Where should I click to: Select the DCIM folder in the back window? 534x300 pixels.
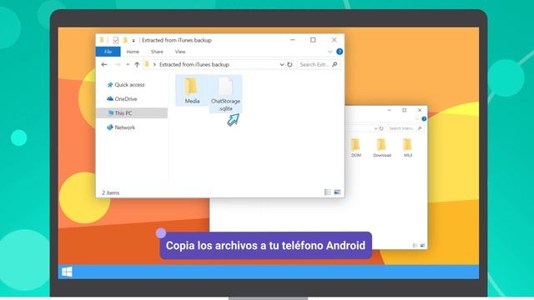(x=356, y=148)
